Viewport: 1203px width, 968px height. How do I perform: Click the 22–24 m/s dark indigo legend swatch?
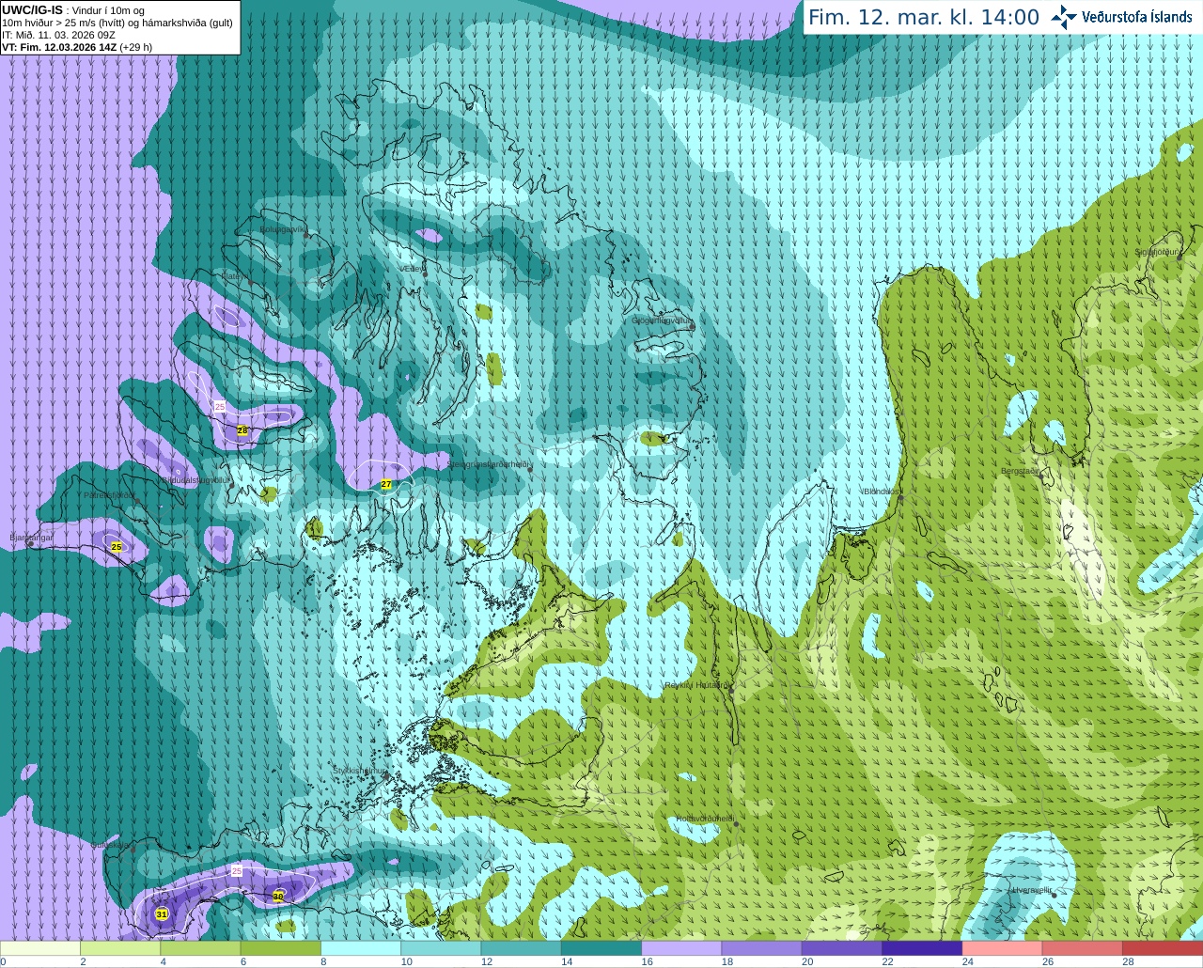click(922, 948)
